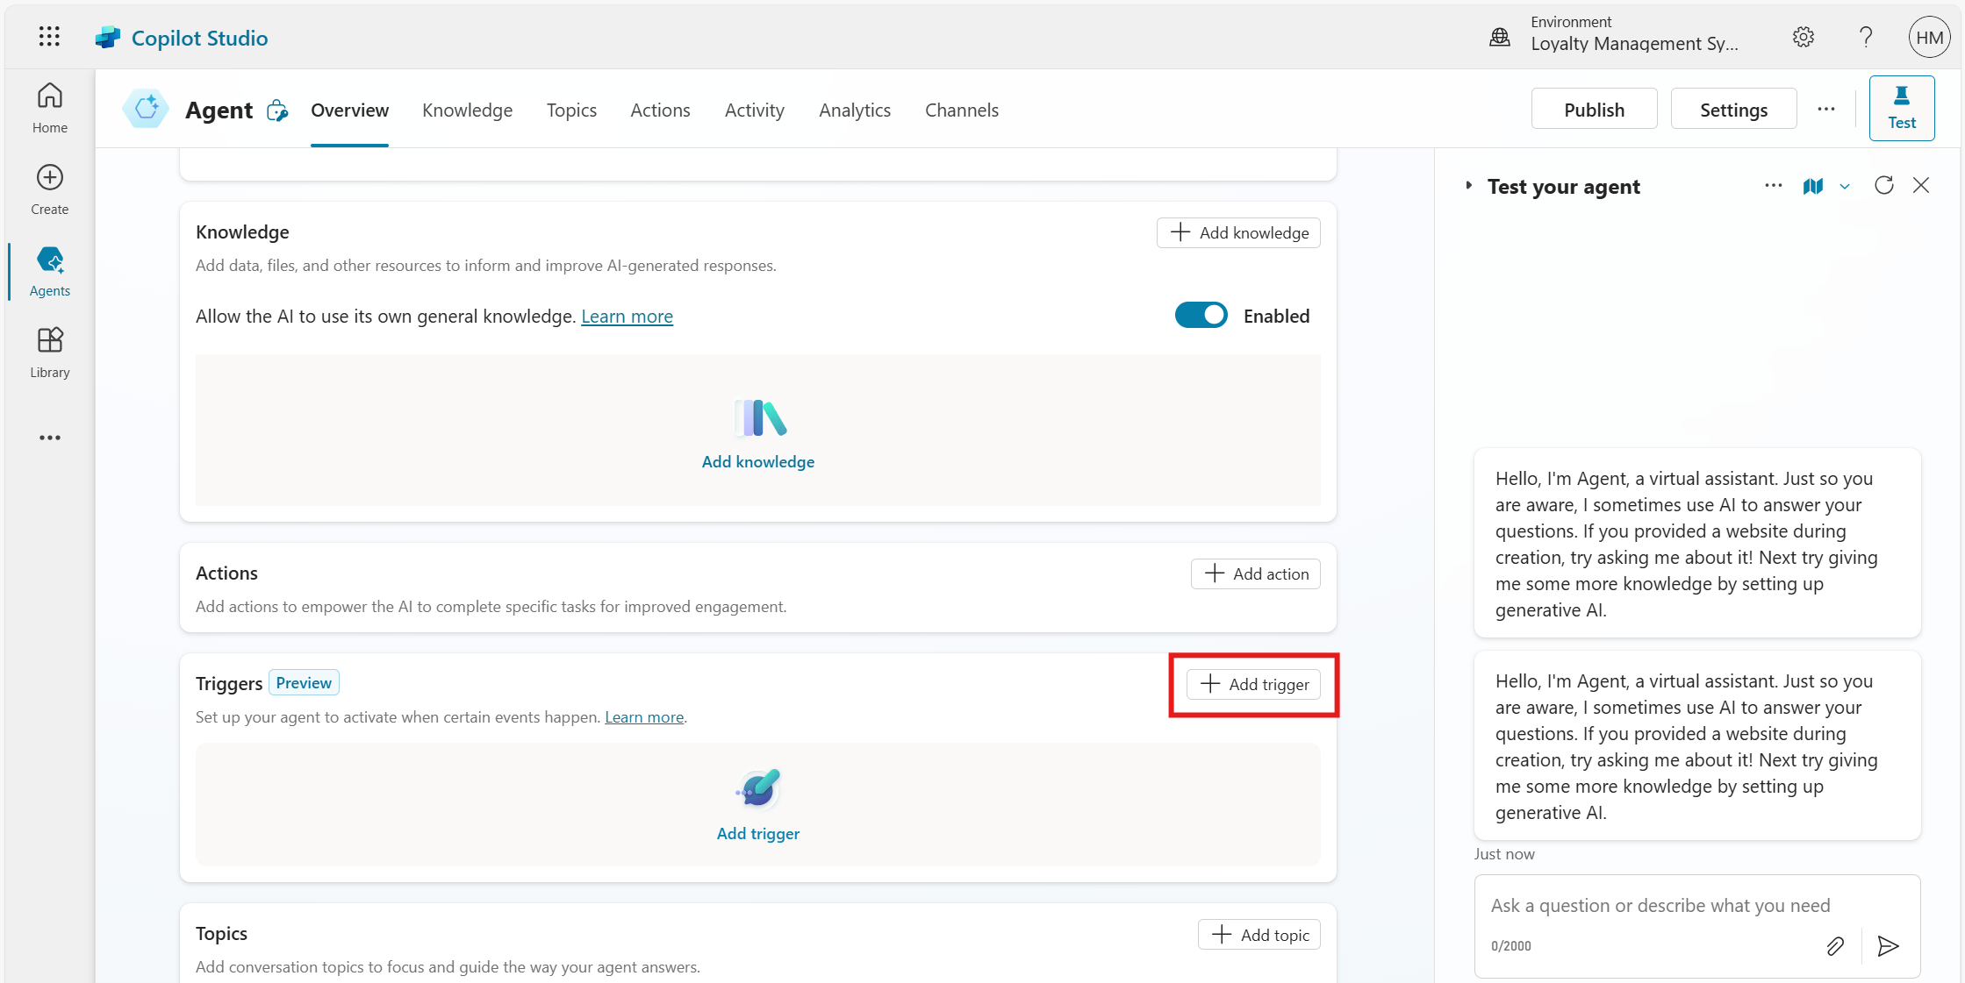Click the attach file paperclip icon
The image size is (1965, 983).
tap(1834, 945)
